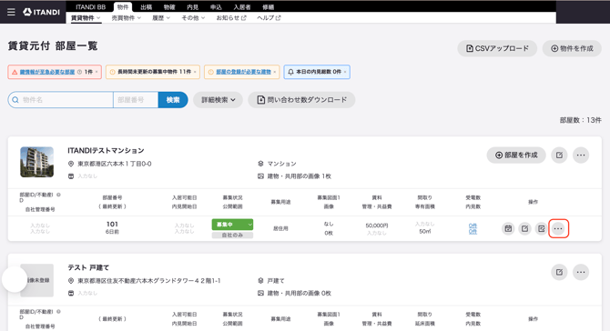The height and width of the screenshot is (331, 610).
Task: Open the hamburger side menu
Action: click(x=11, y=12)
